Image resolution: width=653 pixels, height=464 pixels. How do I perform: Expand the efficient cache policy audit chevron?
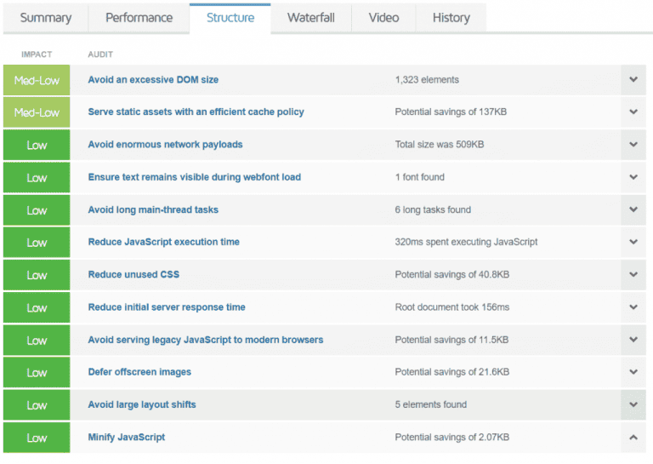coord(633,112)
